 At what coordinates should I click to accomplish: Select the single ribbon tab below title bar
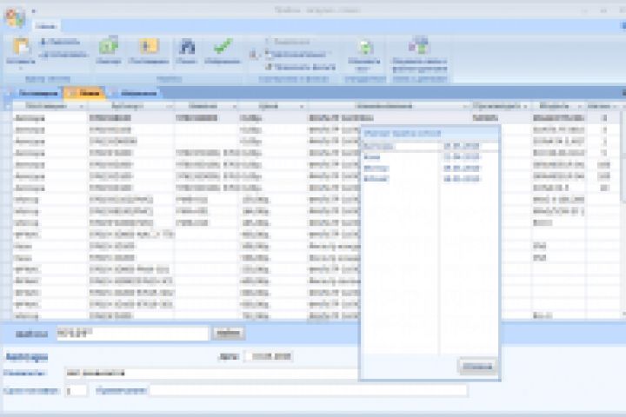pyautogui.click(x=45, y=26)
